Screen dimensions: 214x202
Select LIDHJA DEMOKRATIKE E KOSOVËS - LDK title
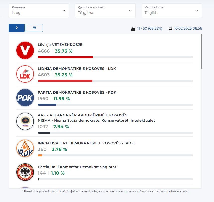77,69
